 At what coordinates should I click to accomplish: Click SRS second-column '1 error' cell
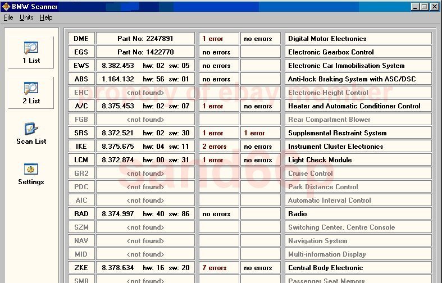click(x=261, y=133)
